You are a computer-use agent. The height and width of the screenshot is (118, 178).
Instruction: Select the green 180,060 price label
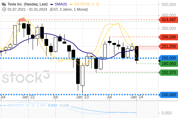click(168, 64)
